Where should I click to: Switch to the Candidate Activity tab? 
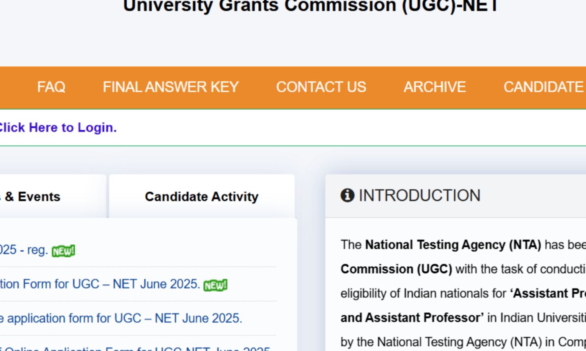click(202, 197)
